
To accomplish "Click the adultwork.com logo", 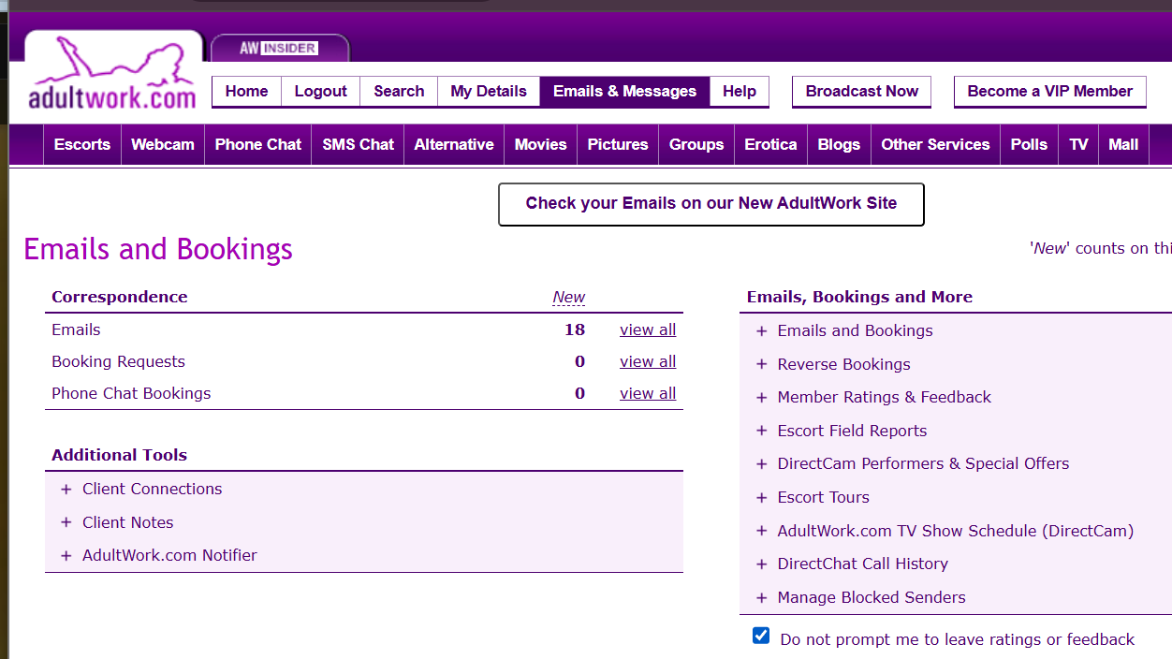I will click(x=112, y=77).
